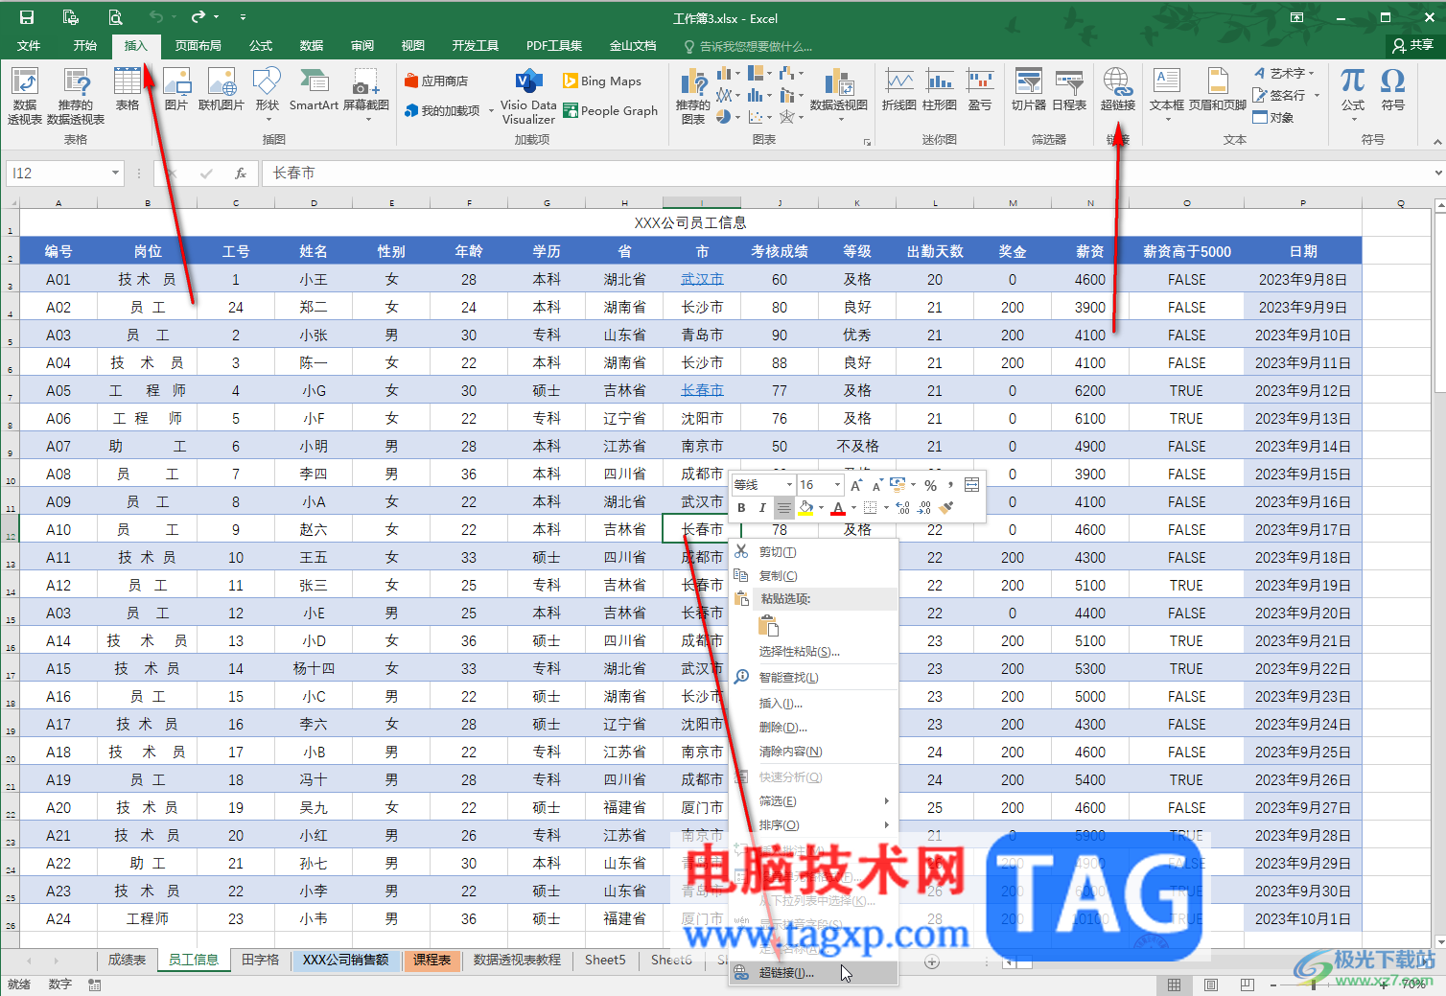This screenshot has height=996, width=1446.
Task: Insert a picture (图片) from file
Action: click(x=176, y=89)
